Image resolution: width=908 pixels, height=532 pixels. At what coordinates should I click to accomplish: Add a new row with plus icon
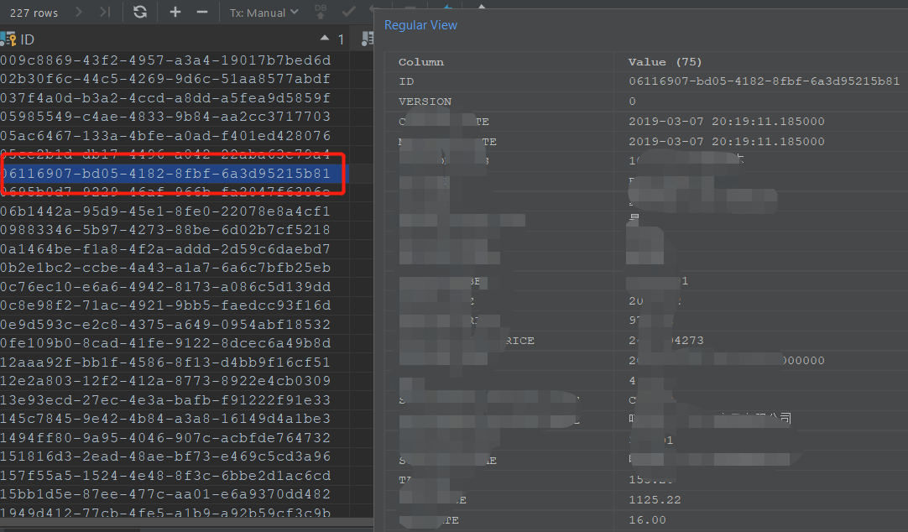(x=175, y=12)
